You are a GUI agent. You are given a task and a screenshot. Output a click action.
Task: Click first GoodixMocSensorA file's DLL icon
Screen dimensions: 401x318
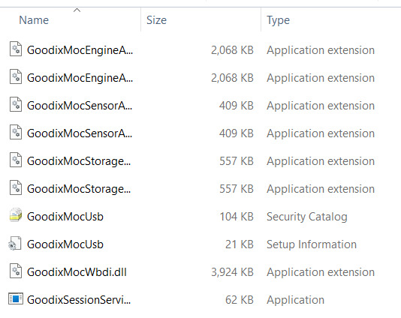(x=16, y=104)
